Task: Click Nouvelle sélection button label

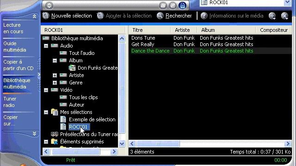Action: (x=72, y=16)
